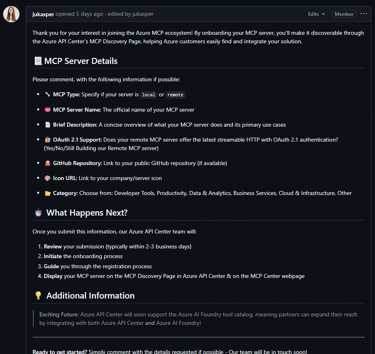Viewport: 375px width, 354px height.
Task: Click the palette icon beside Icon URL
Action: [48, 178]
